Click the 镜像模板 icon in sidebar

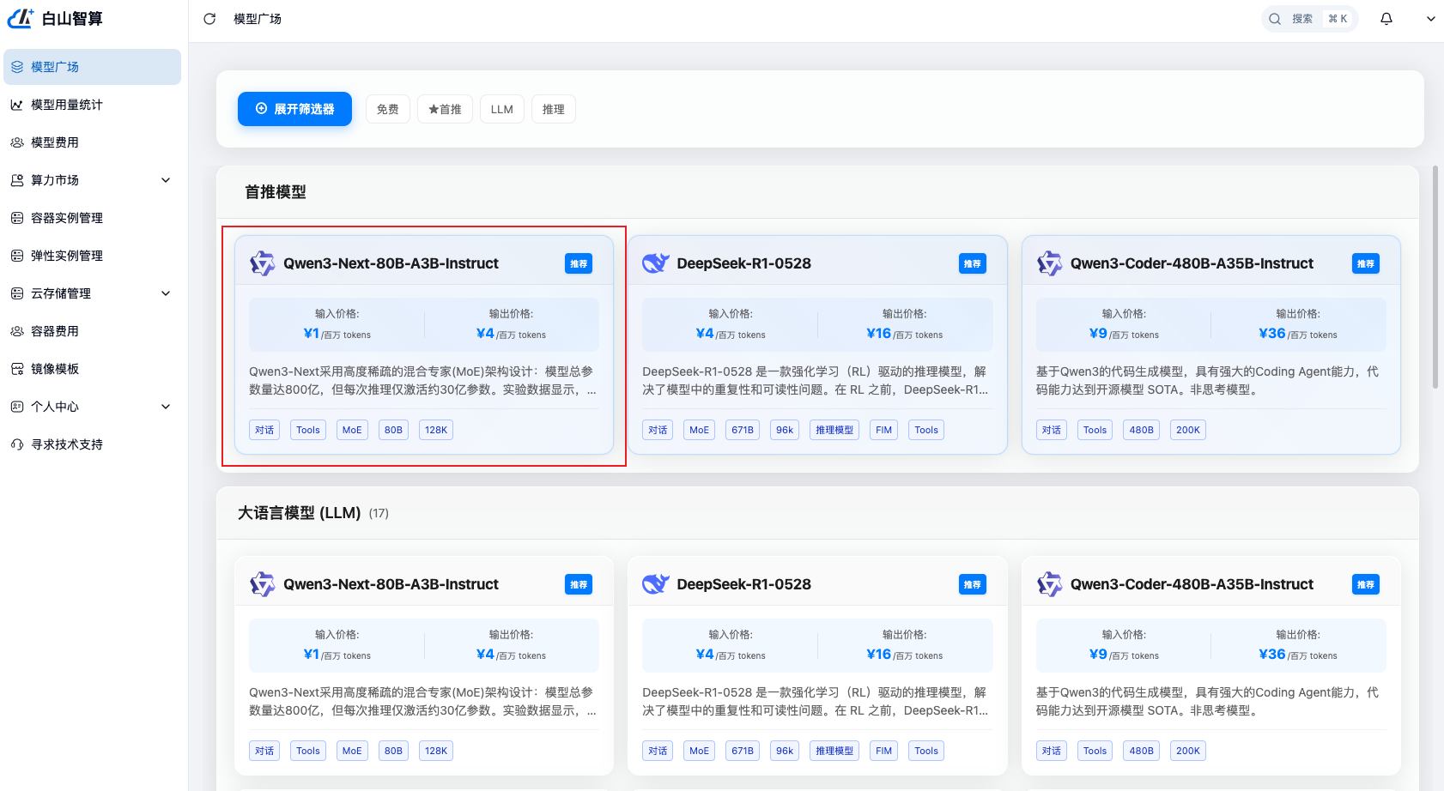point(17,369)
